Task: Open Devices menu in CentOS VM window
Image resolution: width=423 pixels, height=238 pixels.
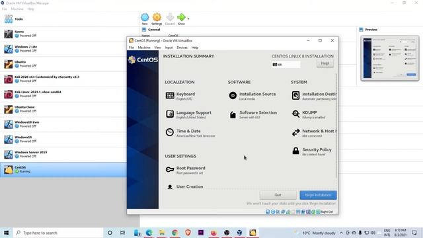Action: click(x=182, y=48)
